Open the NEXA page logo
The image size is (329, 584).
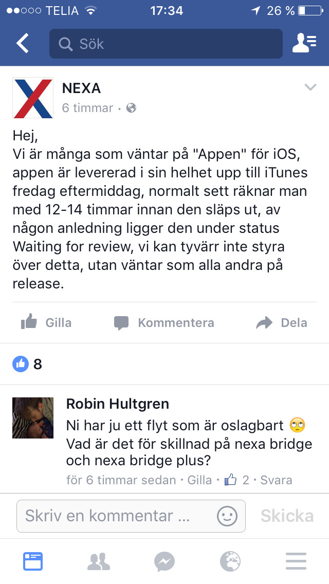click(33, 98)
